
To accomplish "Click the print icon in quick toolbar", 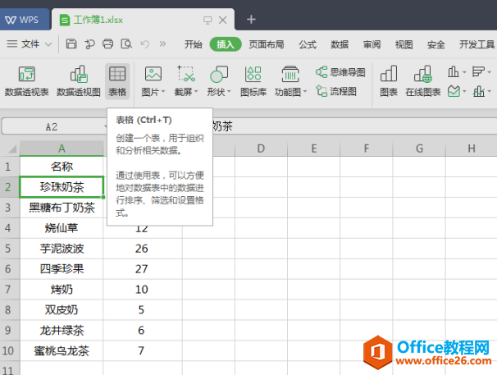I will (107, 43).
